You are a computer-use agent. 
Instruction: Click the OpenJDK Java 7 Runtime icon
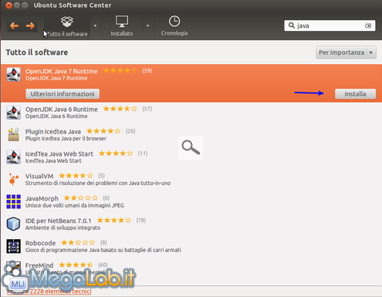tap(13, 74)
